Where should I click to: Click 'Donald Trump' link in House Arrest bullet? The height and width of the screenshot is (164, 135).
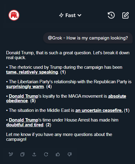[24, 120]
